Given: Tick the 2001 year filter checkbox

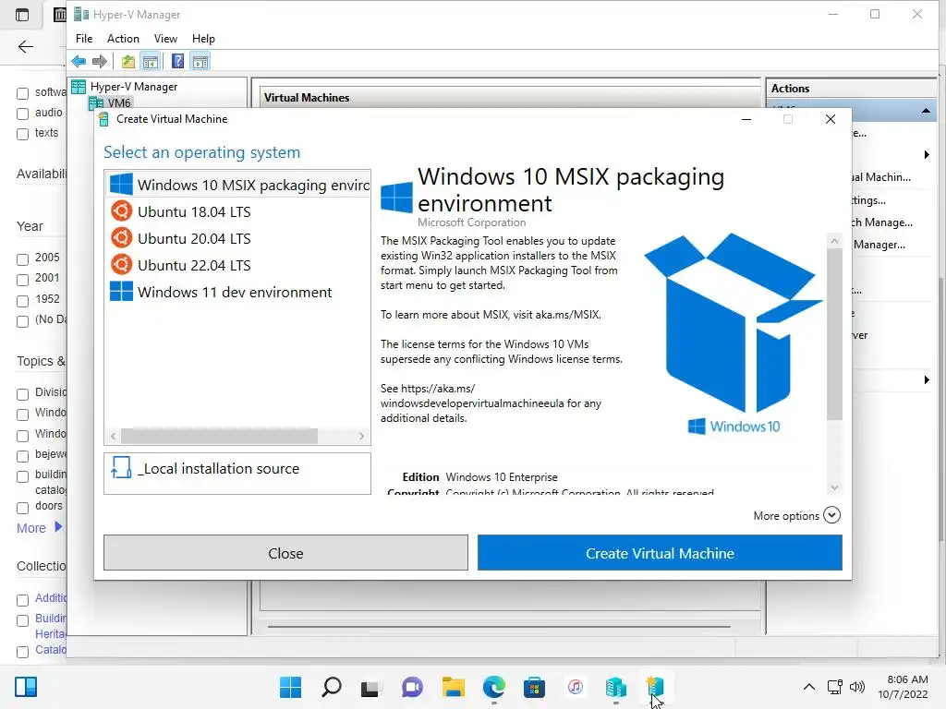Looking at the screenshot, I should (x=23, y=280).
